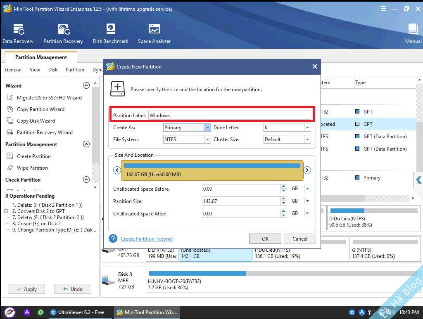Select the Delete Disk 2 Partition 1 operation
Image resolution: width=423 pixels, height=319 pixels.
coord(48,205)
